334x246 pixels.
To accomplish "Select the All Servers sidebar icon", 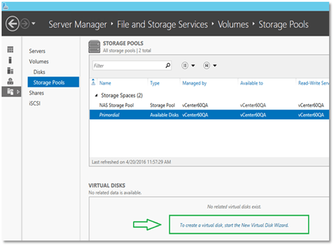I will point(11,70).
